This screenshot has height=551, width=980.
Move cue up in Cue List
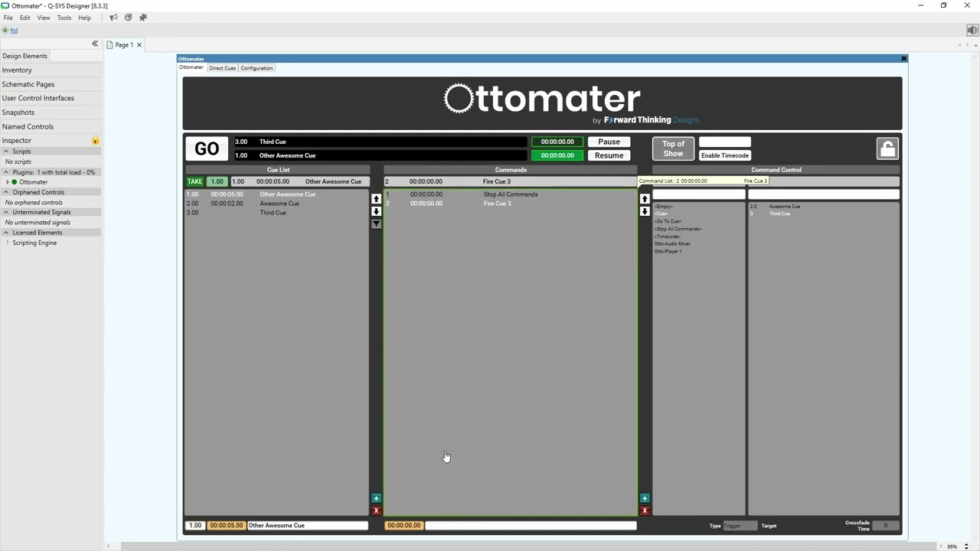[x=376, y=199]
